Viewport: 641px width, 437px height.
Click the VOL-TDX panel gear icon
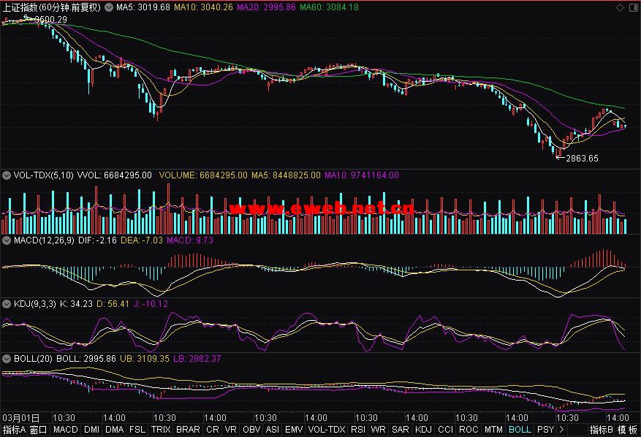[x=7, y=175]
